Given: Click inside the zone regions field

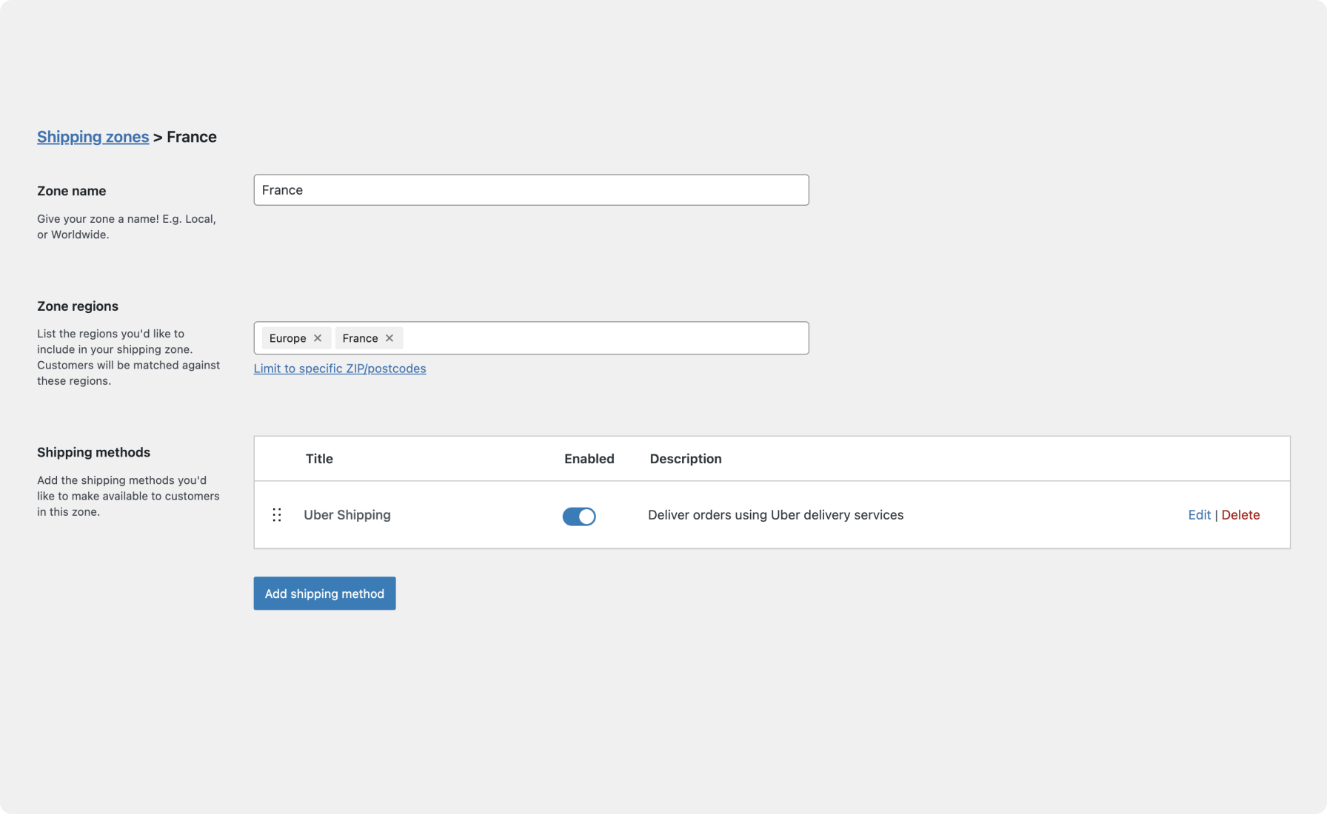Looking at the screenshot, I should [x=592, y=338].
